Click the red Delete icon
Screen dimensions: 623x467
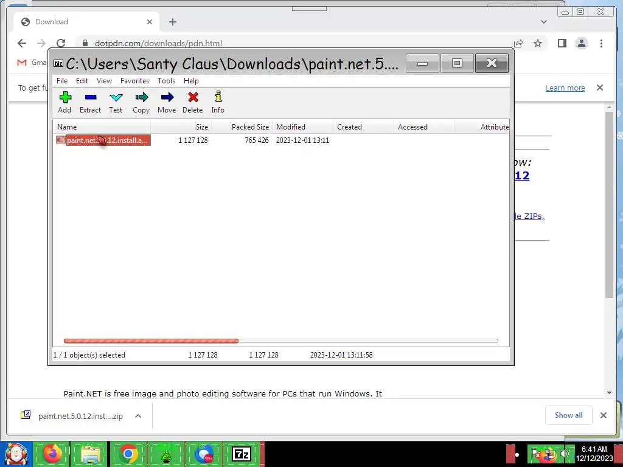[x=193, y=102]
